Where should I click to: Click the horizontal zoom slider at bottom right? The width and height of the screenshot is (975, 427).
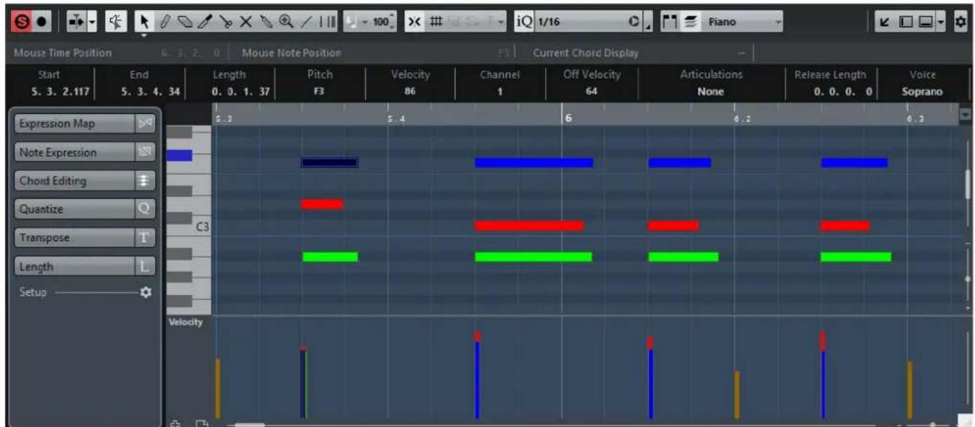click(x=933, y=425)
